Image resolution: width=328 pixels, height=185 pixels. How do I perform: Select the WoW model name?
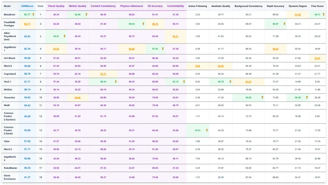coord(7,105)
